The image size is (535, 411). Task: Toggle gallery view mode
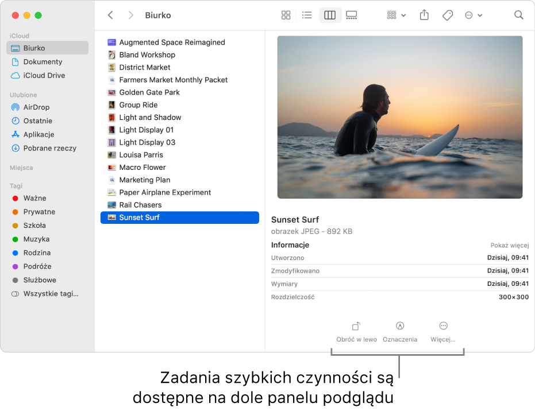point(351,15)
